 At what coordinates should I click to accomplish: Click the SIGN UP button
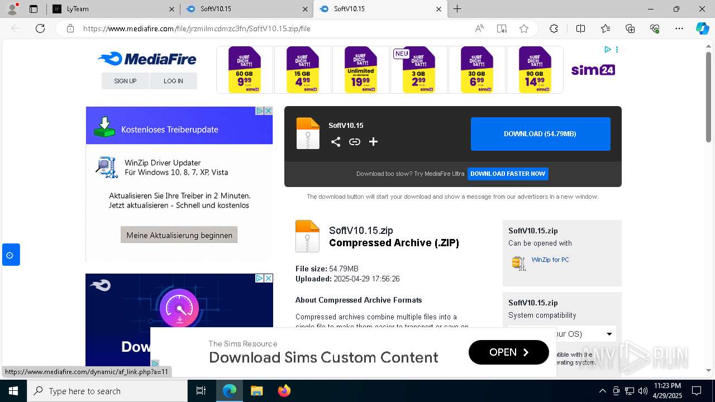[x=125, y=81]
